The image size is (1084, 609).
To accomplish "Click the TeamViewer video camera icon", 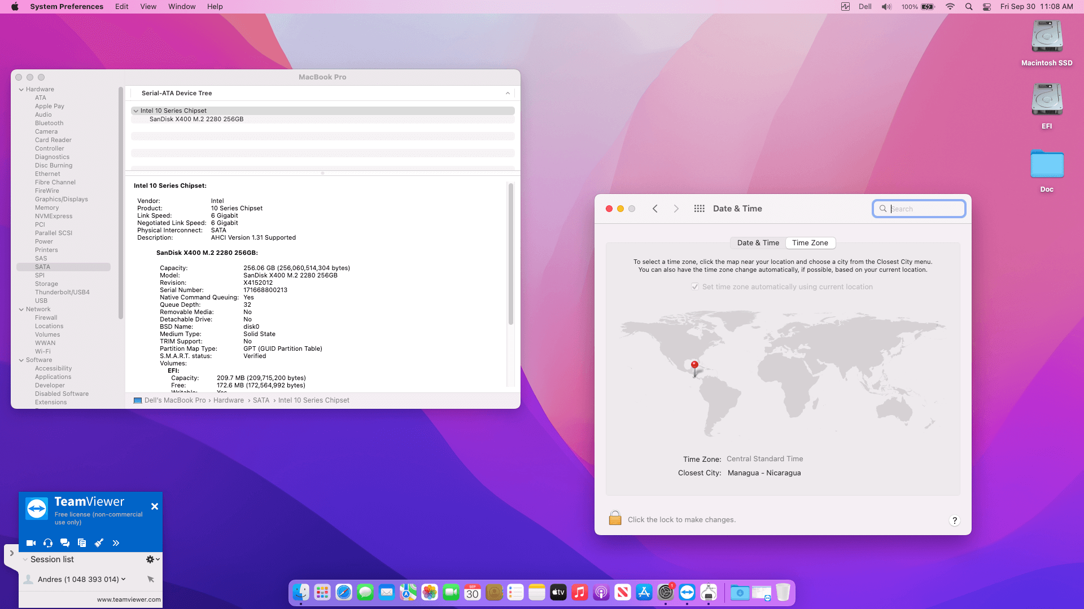I will pyautogui.click(x=31, y=543).
